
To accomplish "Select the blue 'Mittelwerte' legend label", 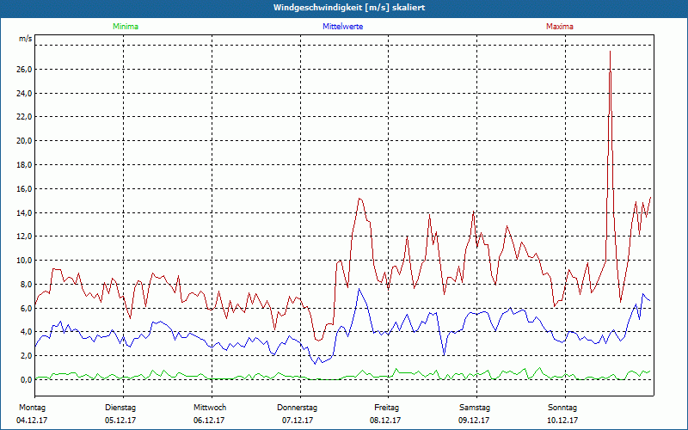I will [342, 27].
